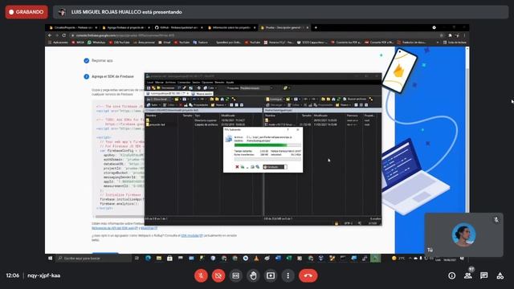
Task: Open meeting details info icon
Action: 451,276
